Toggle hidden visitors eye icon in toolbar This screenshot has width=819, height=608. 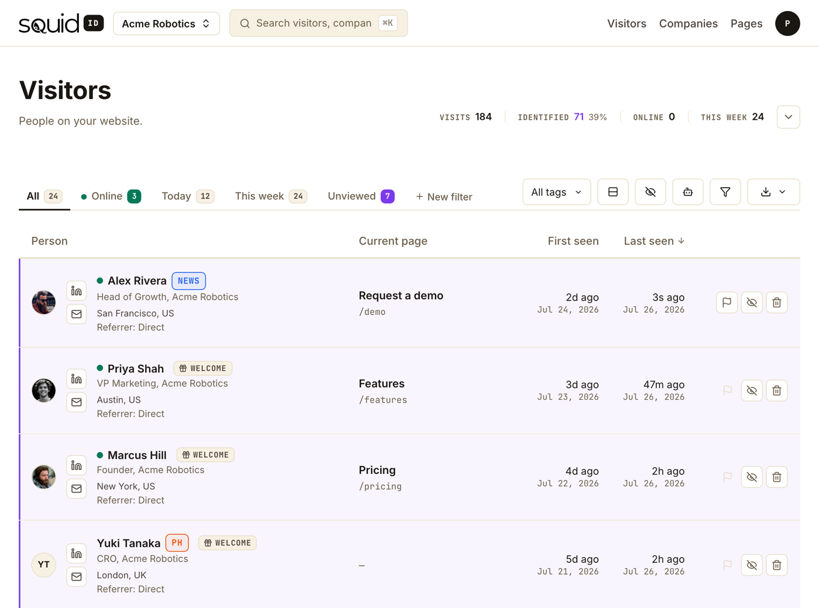(x=651, y=192)
